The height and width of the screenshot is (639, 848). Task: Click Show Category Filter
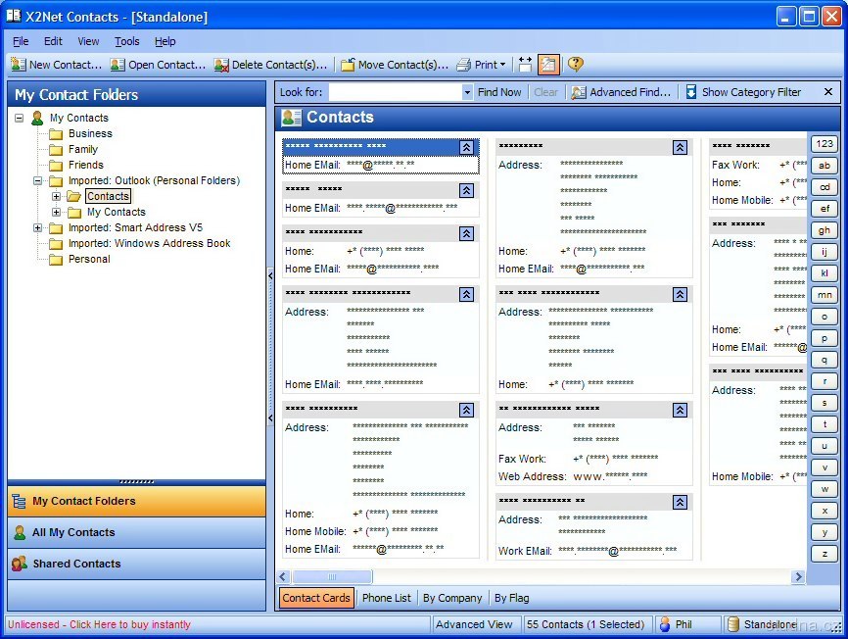(743, 92)
